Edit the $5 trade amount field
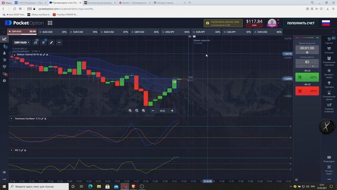337x190 pixels. [307, 62]
